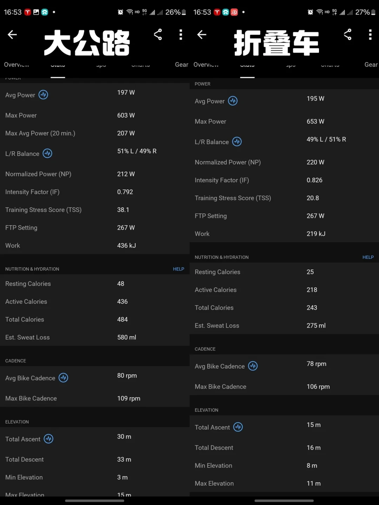Open three-dot overflow menu on left screen
The image size is (379, 505).
(x=181, y=34)
